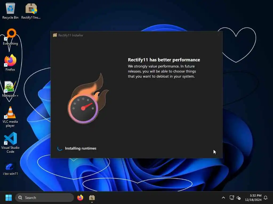The image size is (273, 204).
Task: Open the Recycle Bin desktop icon
Action: [10, 11]
